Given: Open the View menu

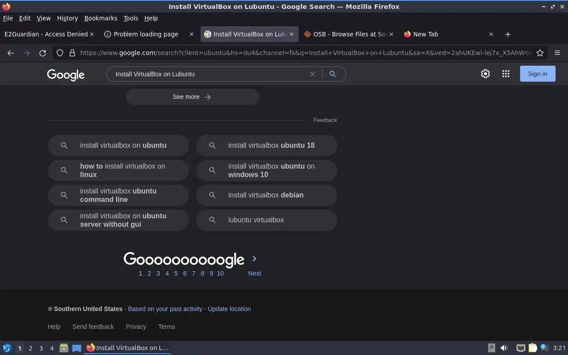Looking at the screenshot, I should (43, 18).
